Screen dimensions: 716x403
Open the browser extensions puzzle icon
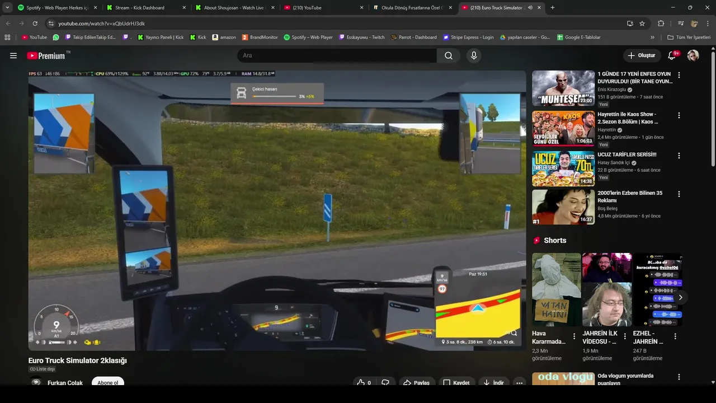[661, 24]
